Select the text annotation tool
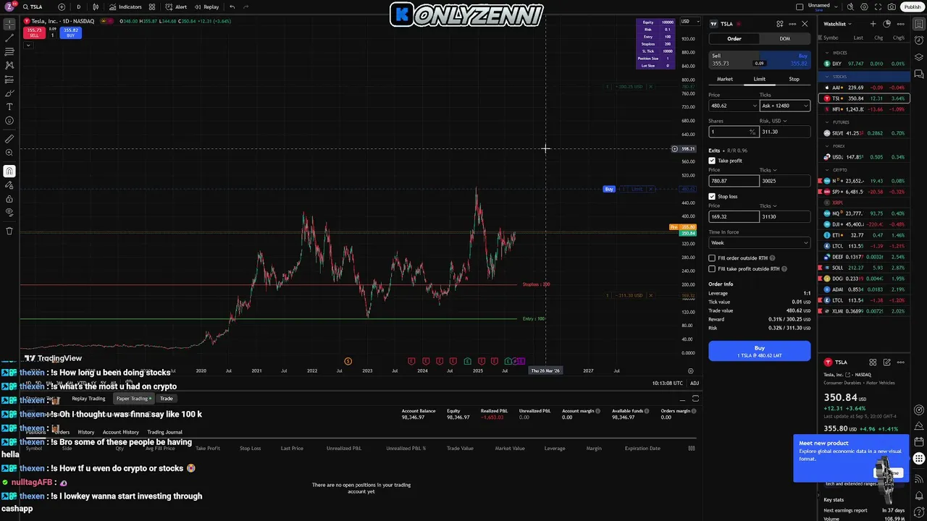The image size is (927, 521). pyautogui.click(x=9, y=107)
